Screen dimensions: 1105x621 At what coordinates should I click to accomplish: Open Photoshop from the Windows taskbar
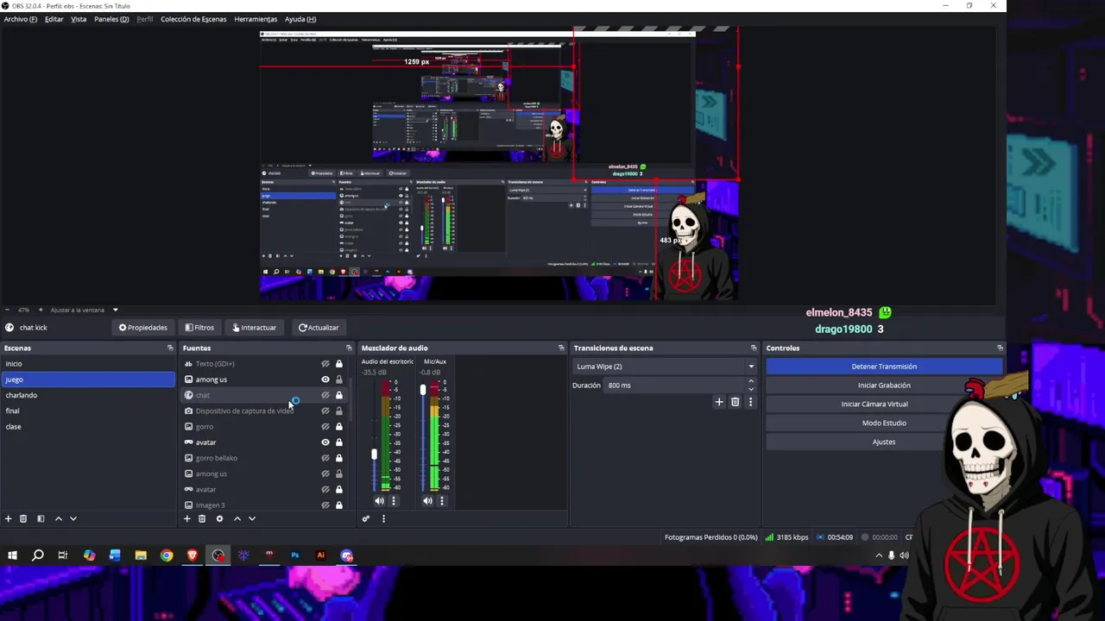pyautogui.click(x=295, y=555)
